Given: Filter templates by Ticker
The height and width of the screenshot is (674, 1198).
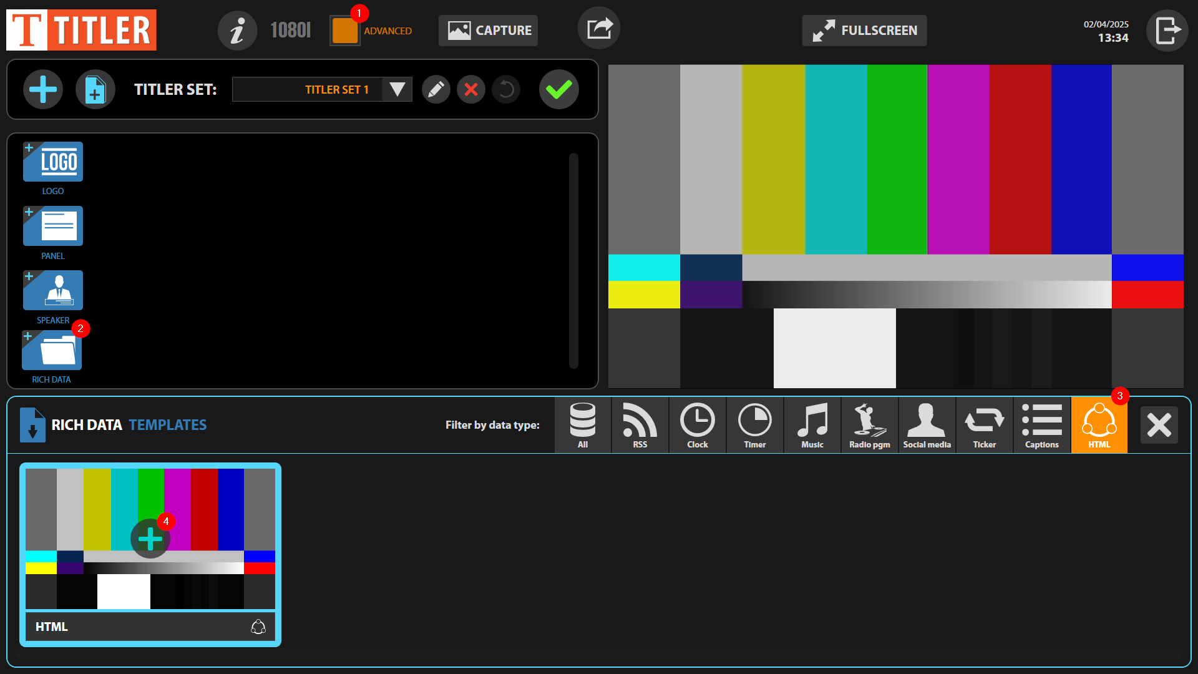Looking at the screenshot, I should click(x=985, y=425).
